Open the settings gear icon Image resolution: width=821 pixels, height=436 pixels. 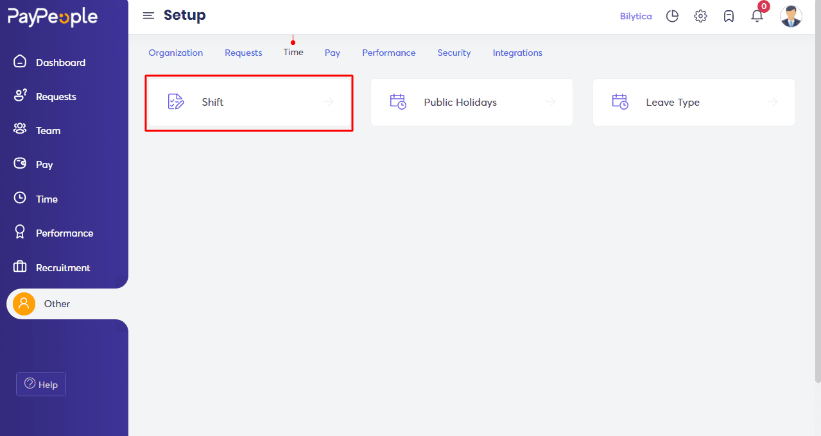point(700,16)
